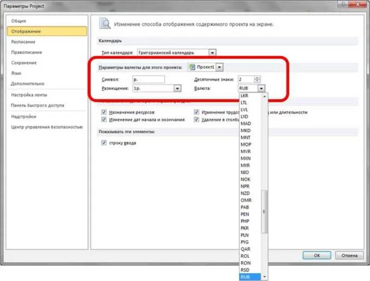This screenshot has height=281, width=370.
Task: Select MYR in currency list
Action: 250,166
